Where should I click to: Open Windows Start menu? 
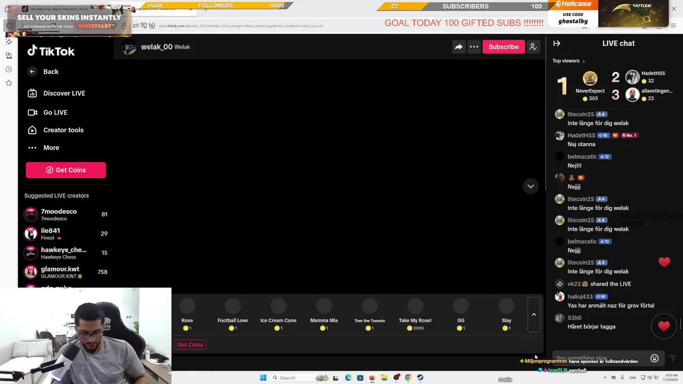[263, 378]
